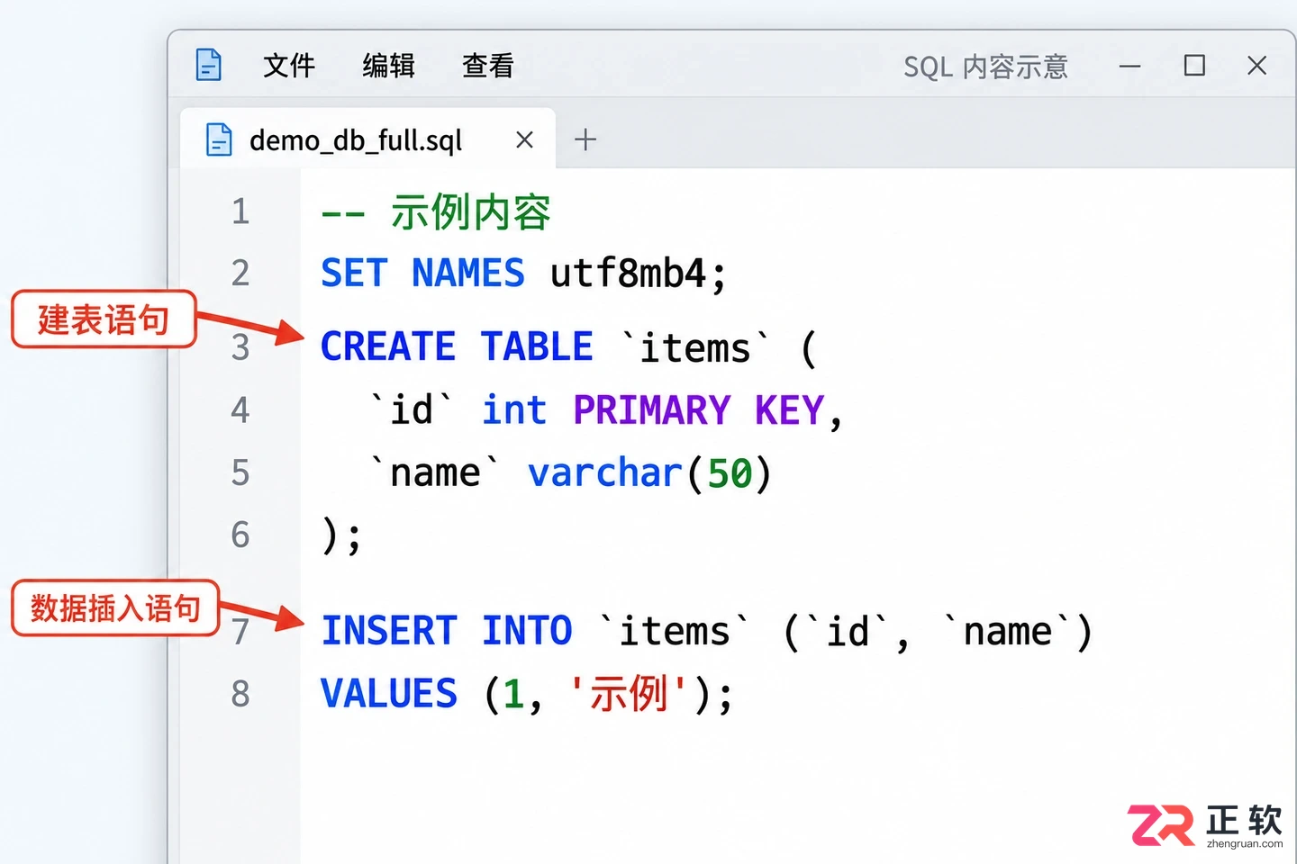This screenshot has height=864, width=1297.
Task: Switch to the demo_db_full.sql tab
Action: pos(367,139)
